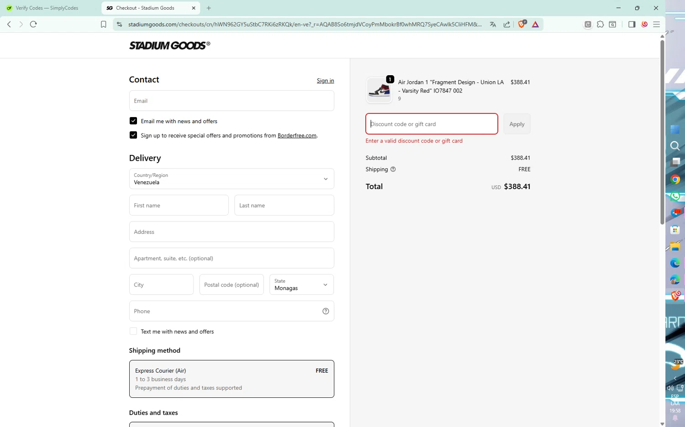Click the gray C extension icon

click(588, 24)
